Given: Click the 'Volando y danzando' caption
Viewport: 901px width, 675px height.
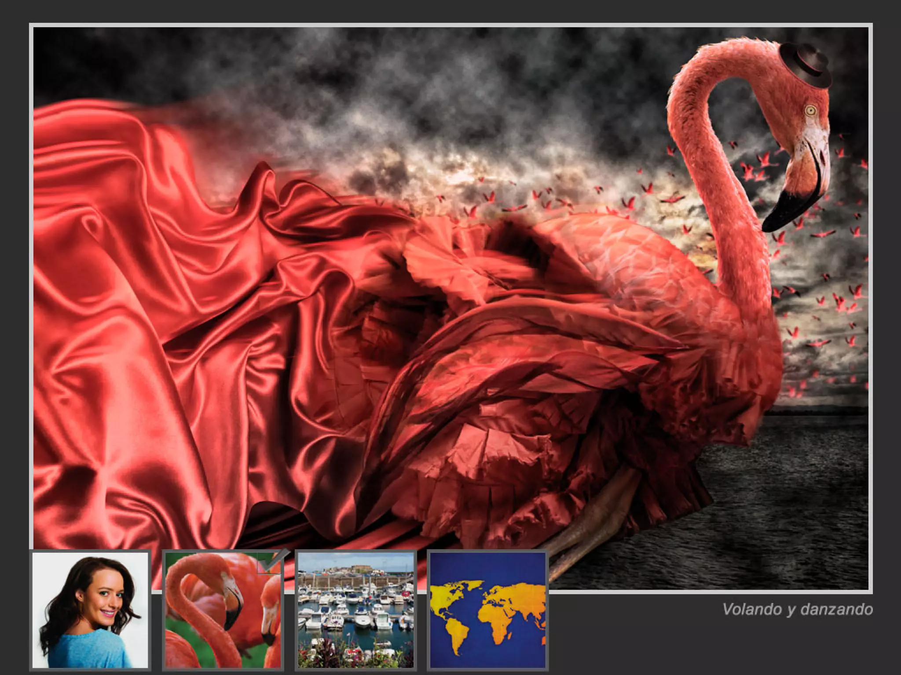Looking at the screenshot, I should point(797,609).
